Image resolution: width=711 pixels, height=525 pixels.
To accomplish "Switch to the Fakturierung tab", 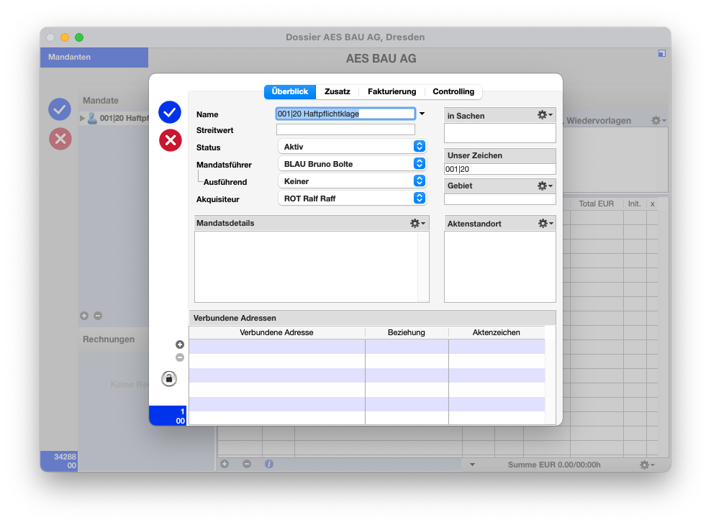I will point(391,92).
